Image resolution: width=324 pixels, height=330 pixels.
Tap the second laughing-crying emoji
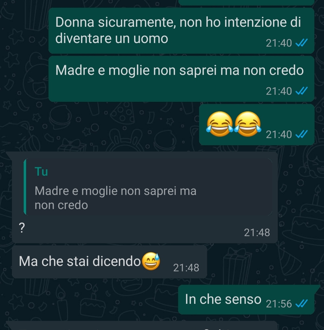tap(247, 124)
